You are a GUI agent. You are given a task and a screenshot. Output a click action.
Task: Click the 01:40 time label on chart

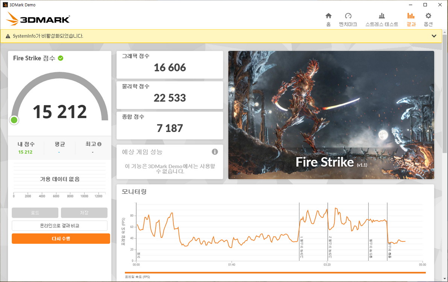(231, 265)
